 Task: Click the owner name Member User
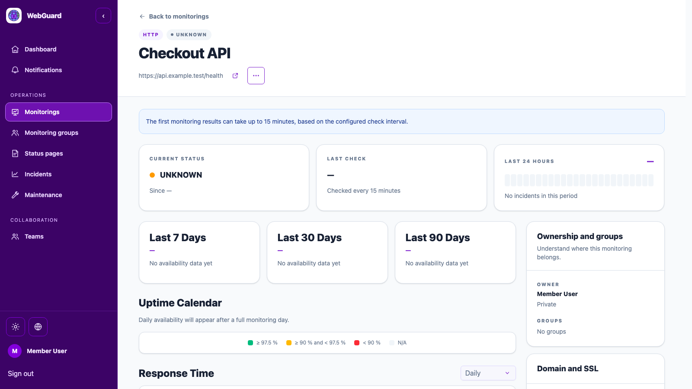(557, 294)
